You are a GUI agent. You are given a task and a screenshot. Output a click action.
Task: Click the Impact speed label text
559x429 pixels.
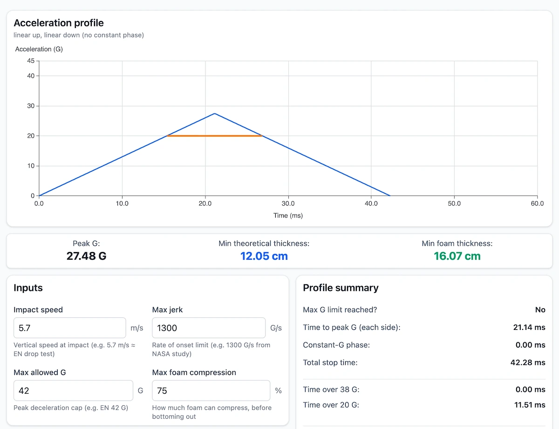[x=38, y=310]
